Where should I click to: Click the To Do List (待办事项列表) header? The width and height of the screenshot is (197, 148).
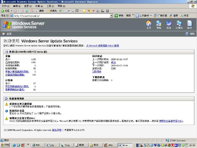[x=99, y=99]
